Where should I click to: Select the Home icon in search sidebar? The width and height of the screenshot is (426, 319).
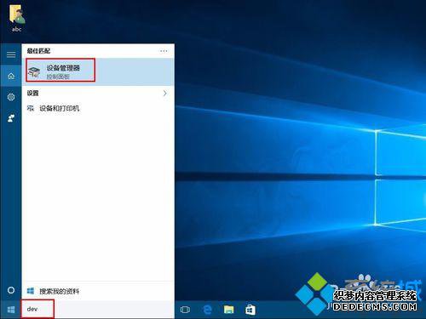pyautogui.click(x=11, y=76)
